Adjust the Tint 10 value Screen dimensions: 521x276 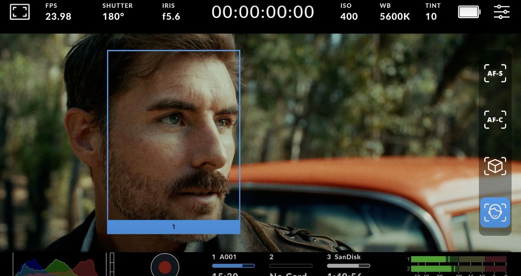coord(432,12)
